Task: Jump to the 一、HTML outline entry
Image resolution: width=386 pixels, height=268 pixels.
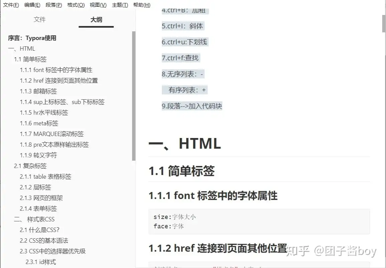Action: click(x=21, y=49)
